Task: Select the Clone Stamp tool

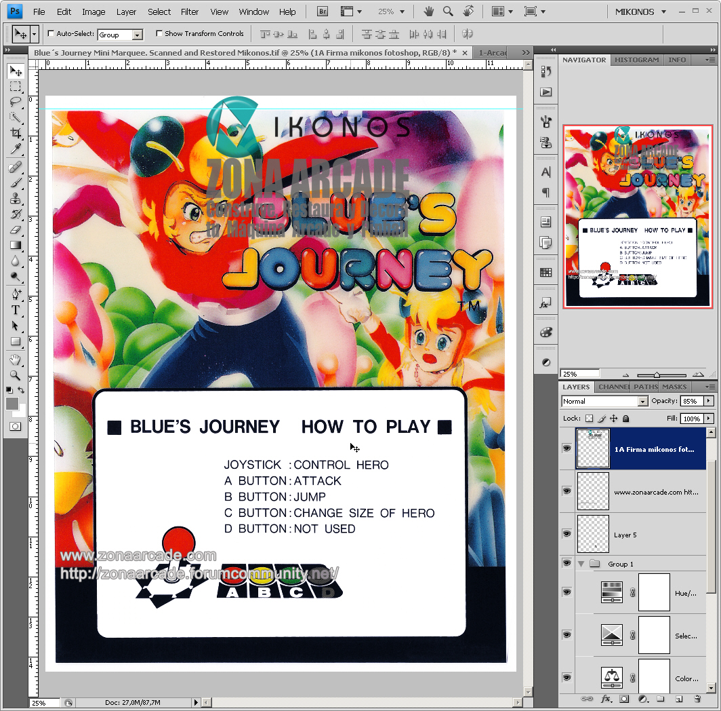Action: point(15,197)
